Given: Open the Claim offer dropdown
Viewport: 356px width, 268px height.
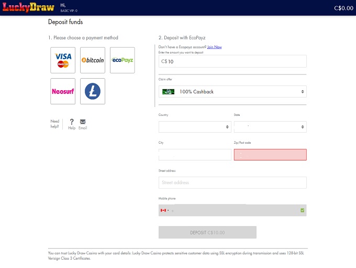Looking at the screenshot, I should [x=232, y=92].
